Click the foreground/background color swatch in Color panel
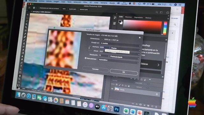Viewport: 204px width, 115px height. coord(120,22)
